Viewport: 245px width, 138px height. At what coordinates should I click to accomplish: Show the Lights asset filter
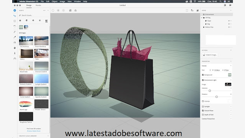pyautogui.click(x=40, y=20)
